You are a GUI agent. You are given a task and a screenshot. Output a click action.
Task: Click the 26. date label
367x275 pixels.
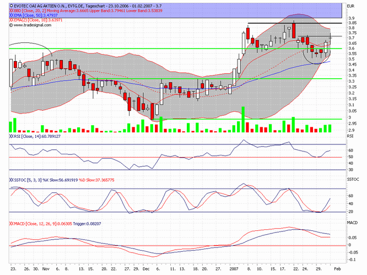pos(27,269)
